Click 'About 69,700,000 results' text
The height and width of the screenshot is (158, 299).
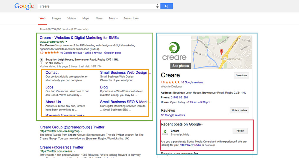click(64, 29)
